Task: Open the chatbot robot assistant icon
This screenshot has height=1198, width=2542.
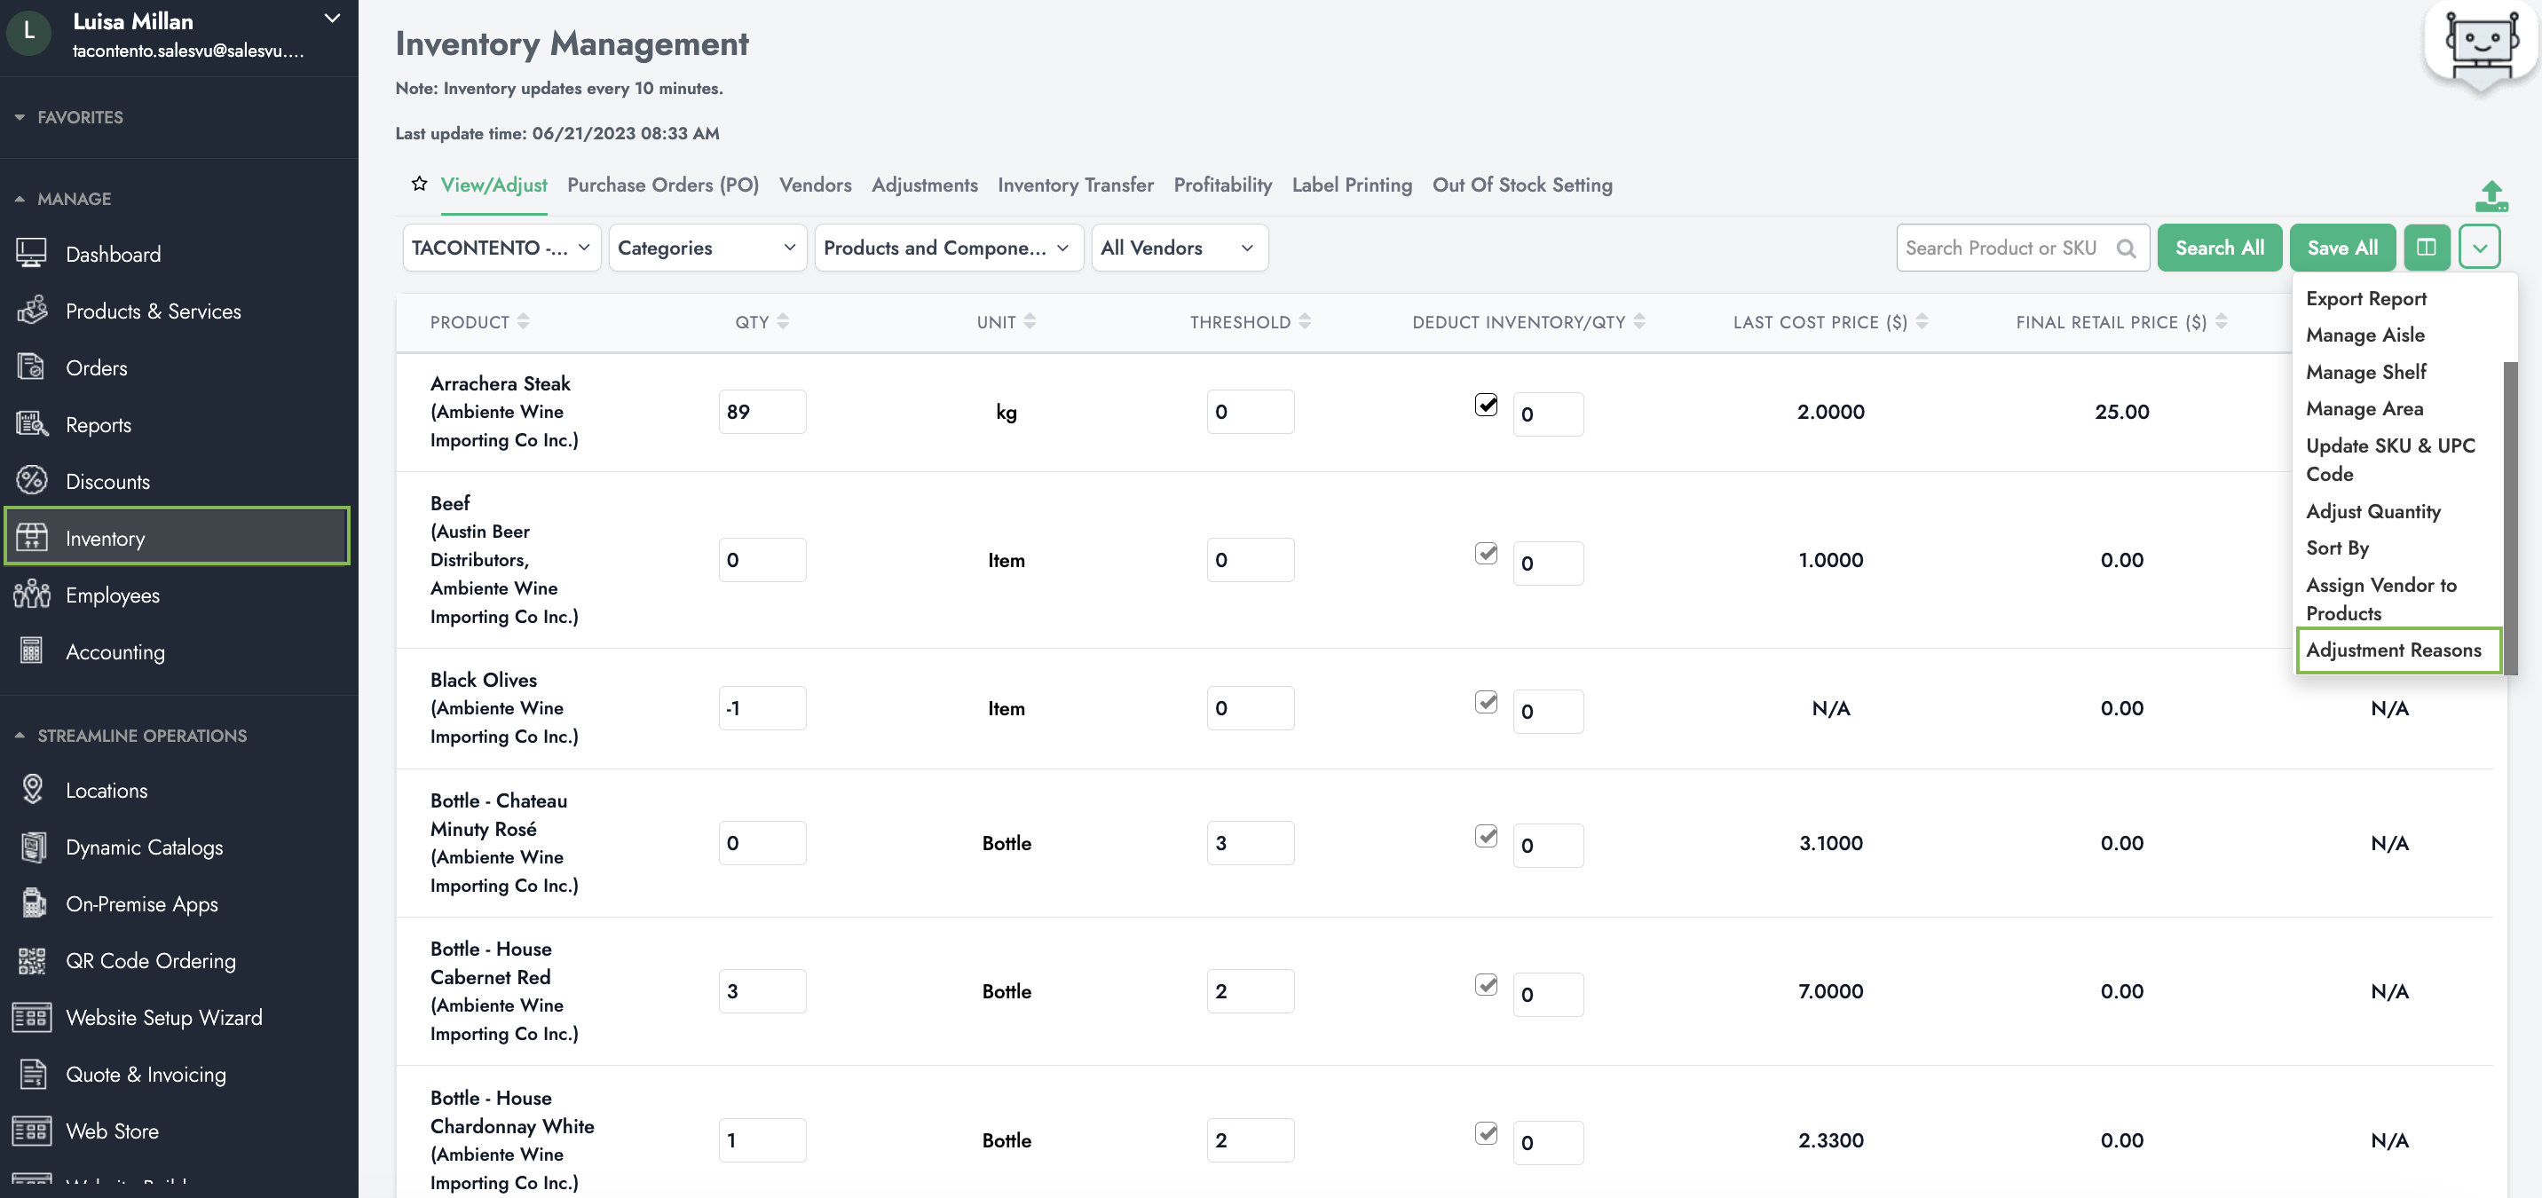Action: point(2481,46)
